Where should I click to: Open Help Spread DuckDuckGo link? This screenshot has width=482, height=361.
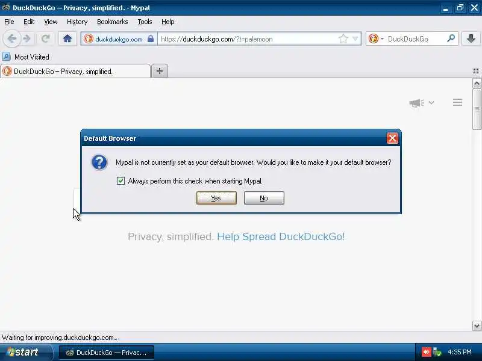click(x=281, y=236)
